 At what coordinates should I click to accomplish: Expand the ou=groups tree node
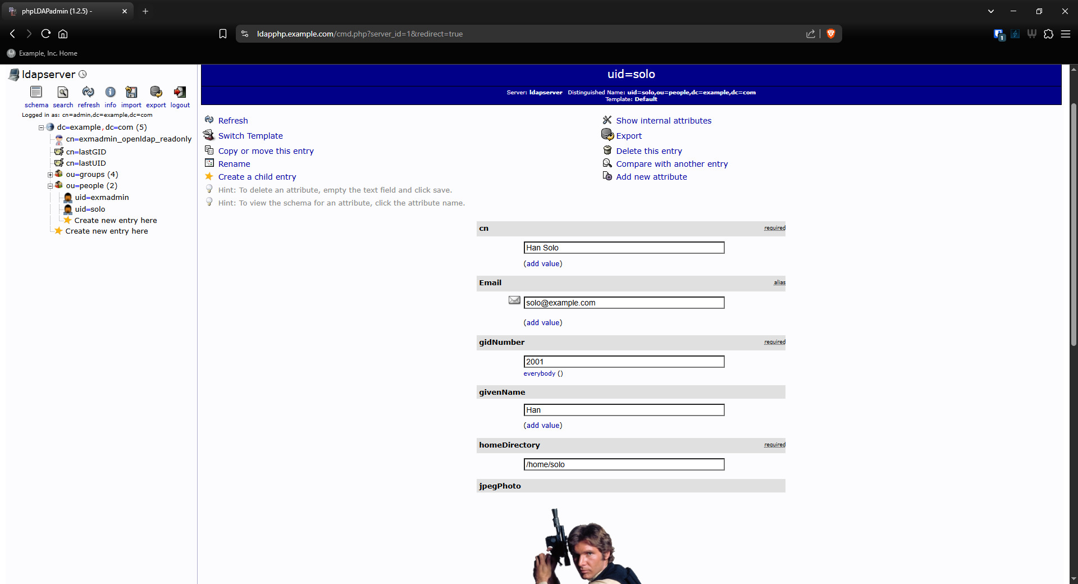tap(50, 175)
